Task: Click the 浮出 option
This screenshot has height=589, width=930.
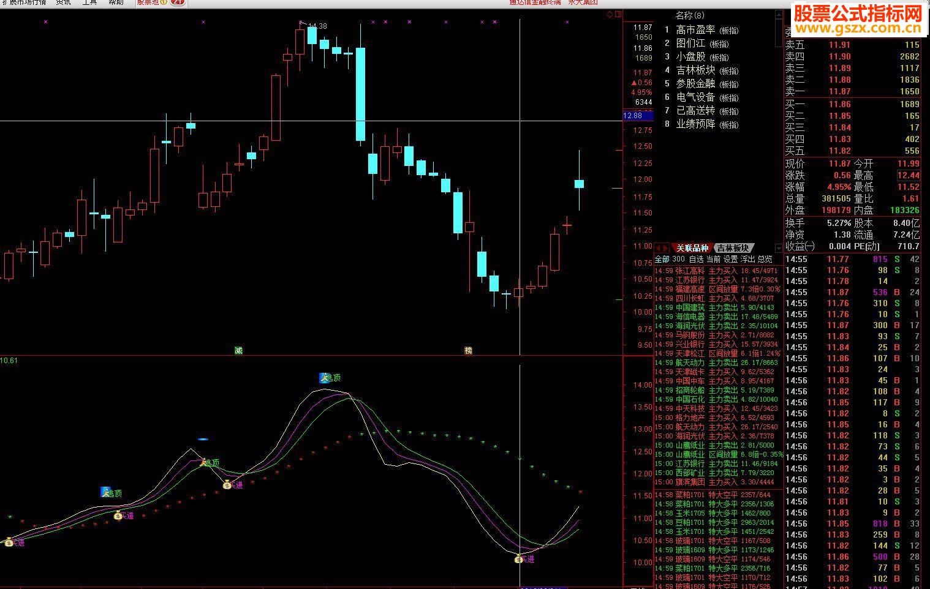Action: pos(747,259)
